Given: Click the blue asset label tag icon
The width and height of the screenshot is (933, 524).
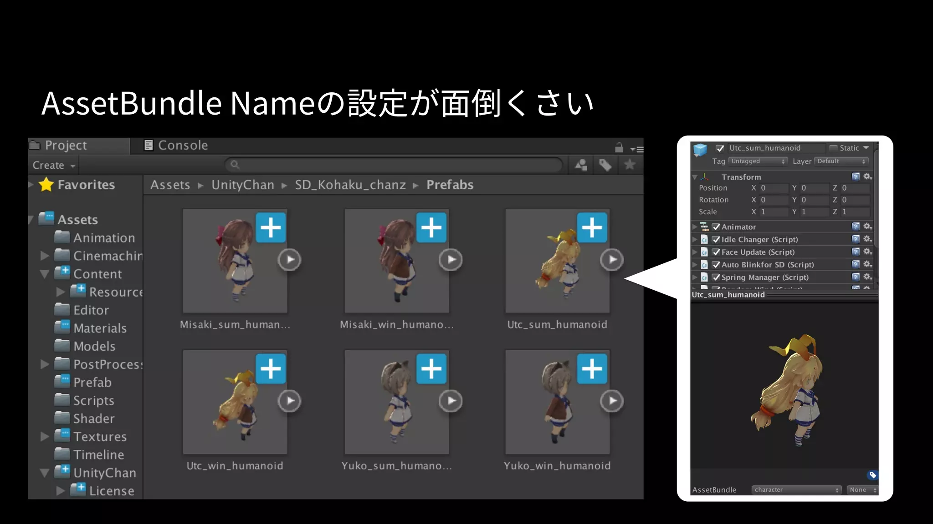Looking at the screenshot, I should pos(872,475).
